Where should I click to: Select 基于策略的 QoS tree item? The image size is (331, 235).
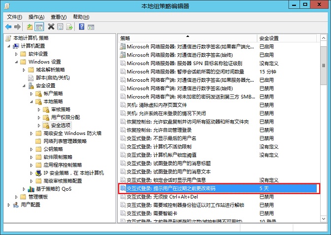(54, 189)
